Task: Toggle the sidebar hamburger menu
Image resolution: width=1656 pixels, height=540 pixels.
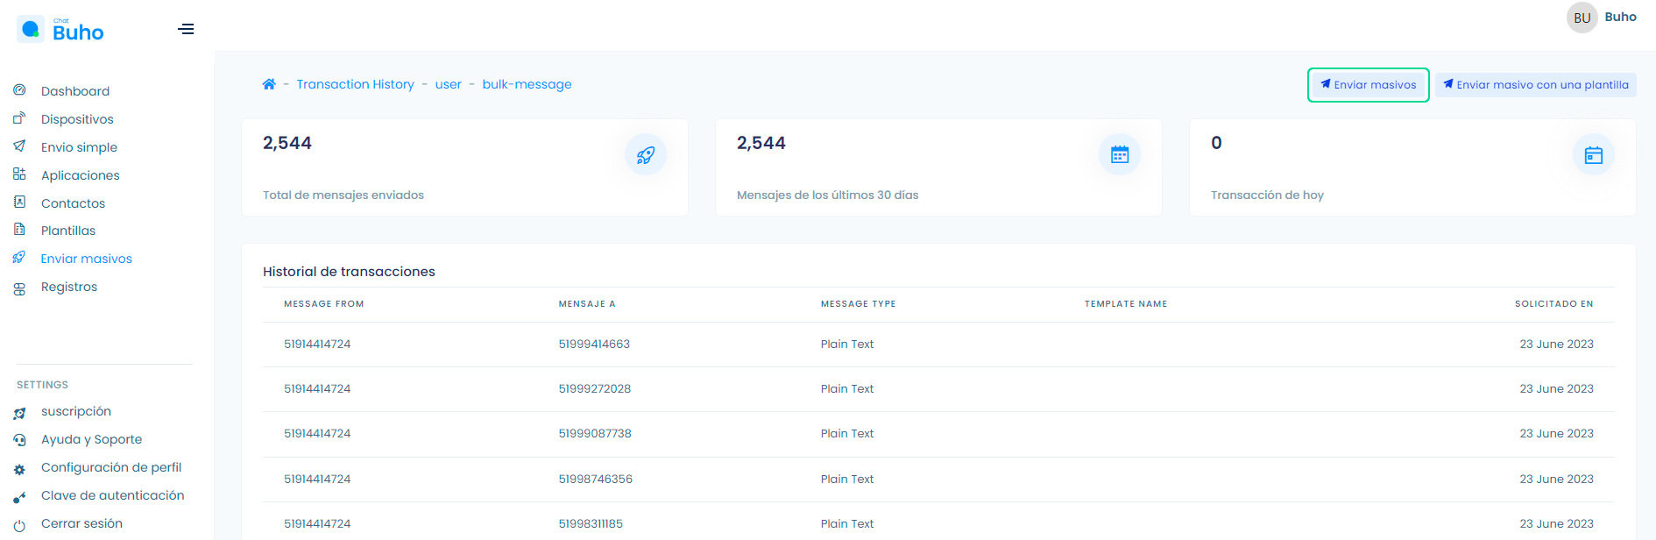Action: (186, 29)
